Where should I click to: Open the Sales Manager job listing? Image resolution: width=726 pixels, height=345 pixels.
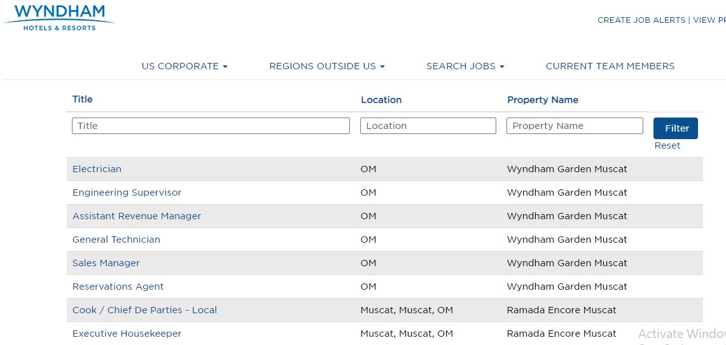(x=106, y=263)
